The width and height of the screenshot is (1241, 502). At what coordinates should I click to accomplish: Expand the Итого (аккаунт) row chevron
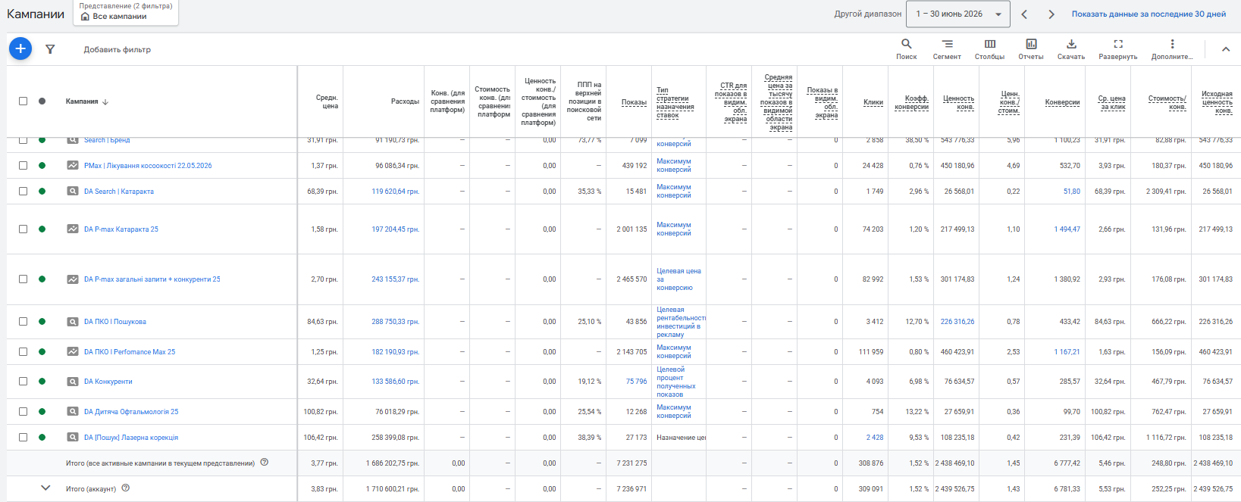[x=45, y=488]
